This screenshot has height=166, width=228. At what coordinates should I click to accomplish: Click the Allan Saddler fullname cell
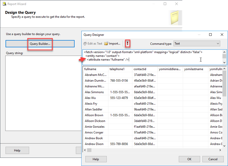tap(96, 109)
